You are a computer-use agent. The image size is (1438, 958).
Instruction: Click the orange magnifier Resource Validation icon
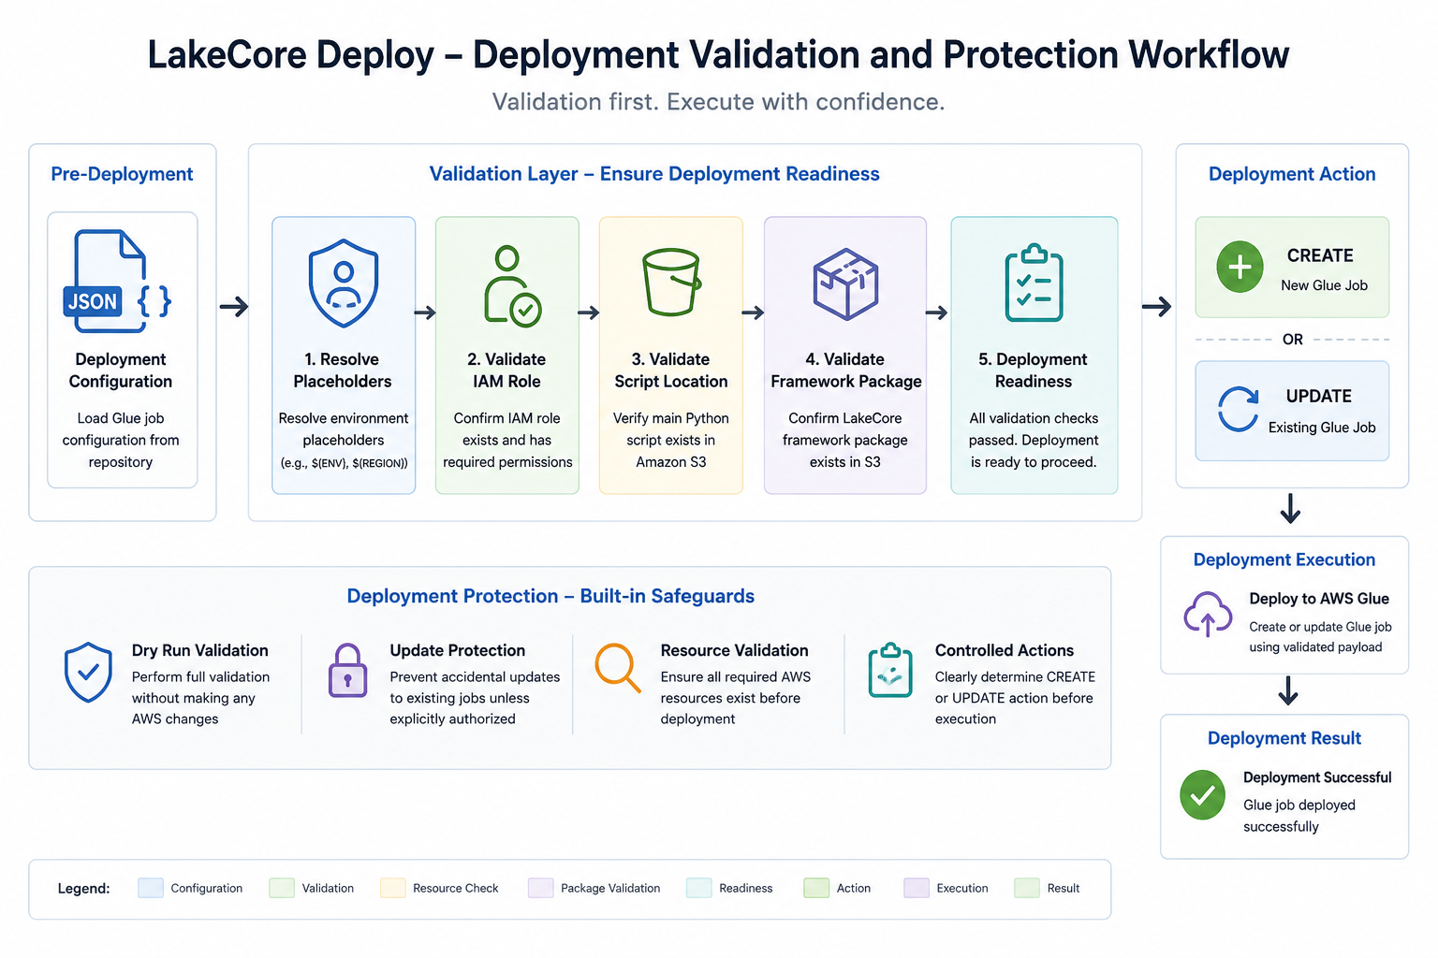coord(618,668)
